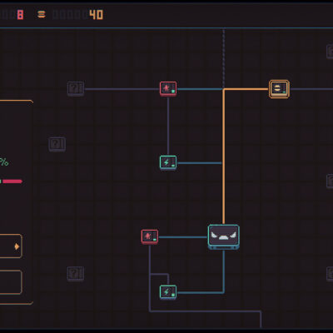Select the lower red attack upgrade node
Viewport: 333px width, 333px height.
pos(150,236)
